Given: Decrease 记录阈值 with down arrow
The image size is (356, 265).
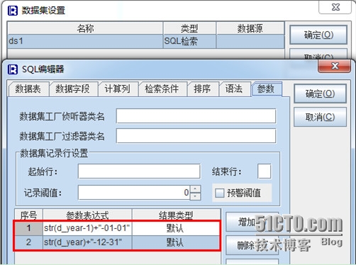Looking at the screenshot, I should (195, 196).
